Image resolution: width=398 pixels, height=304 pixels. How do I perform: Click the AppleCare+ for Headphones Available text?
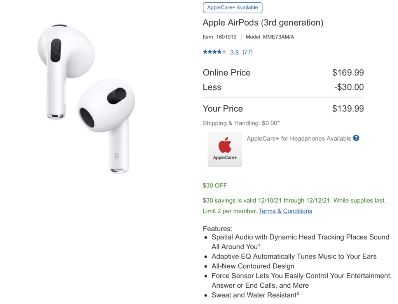(x=299, y=138)
